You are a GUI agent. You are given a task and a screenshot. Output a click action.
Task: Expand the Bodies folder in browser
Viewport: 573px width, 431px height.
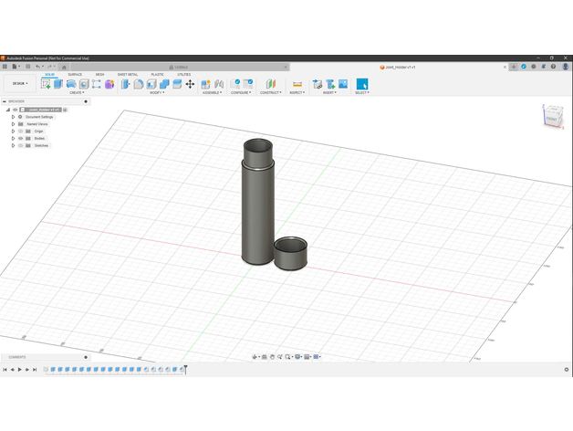click(x=13, y=138)
